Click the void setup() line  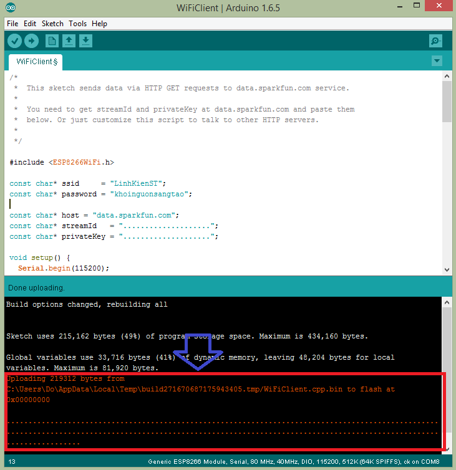point(39,258)
